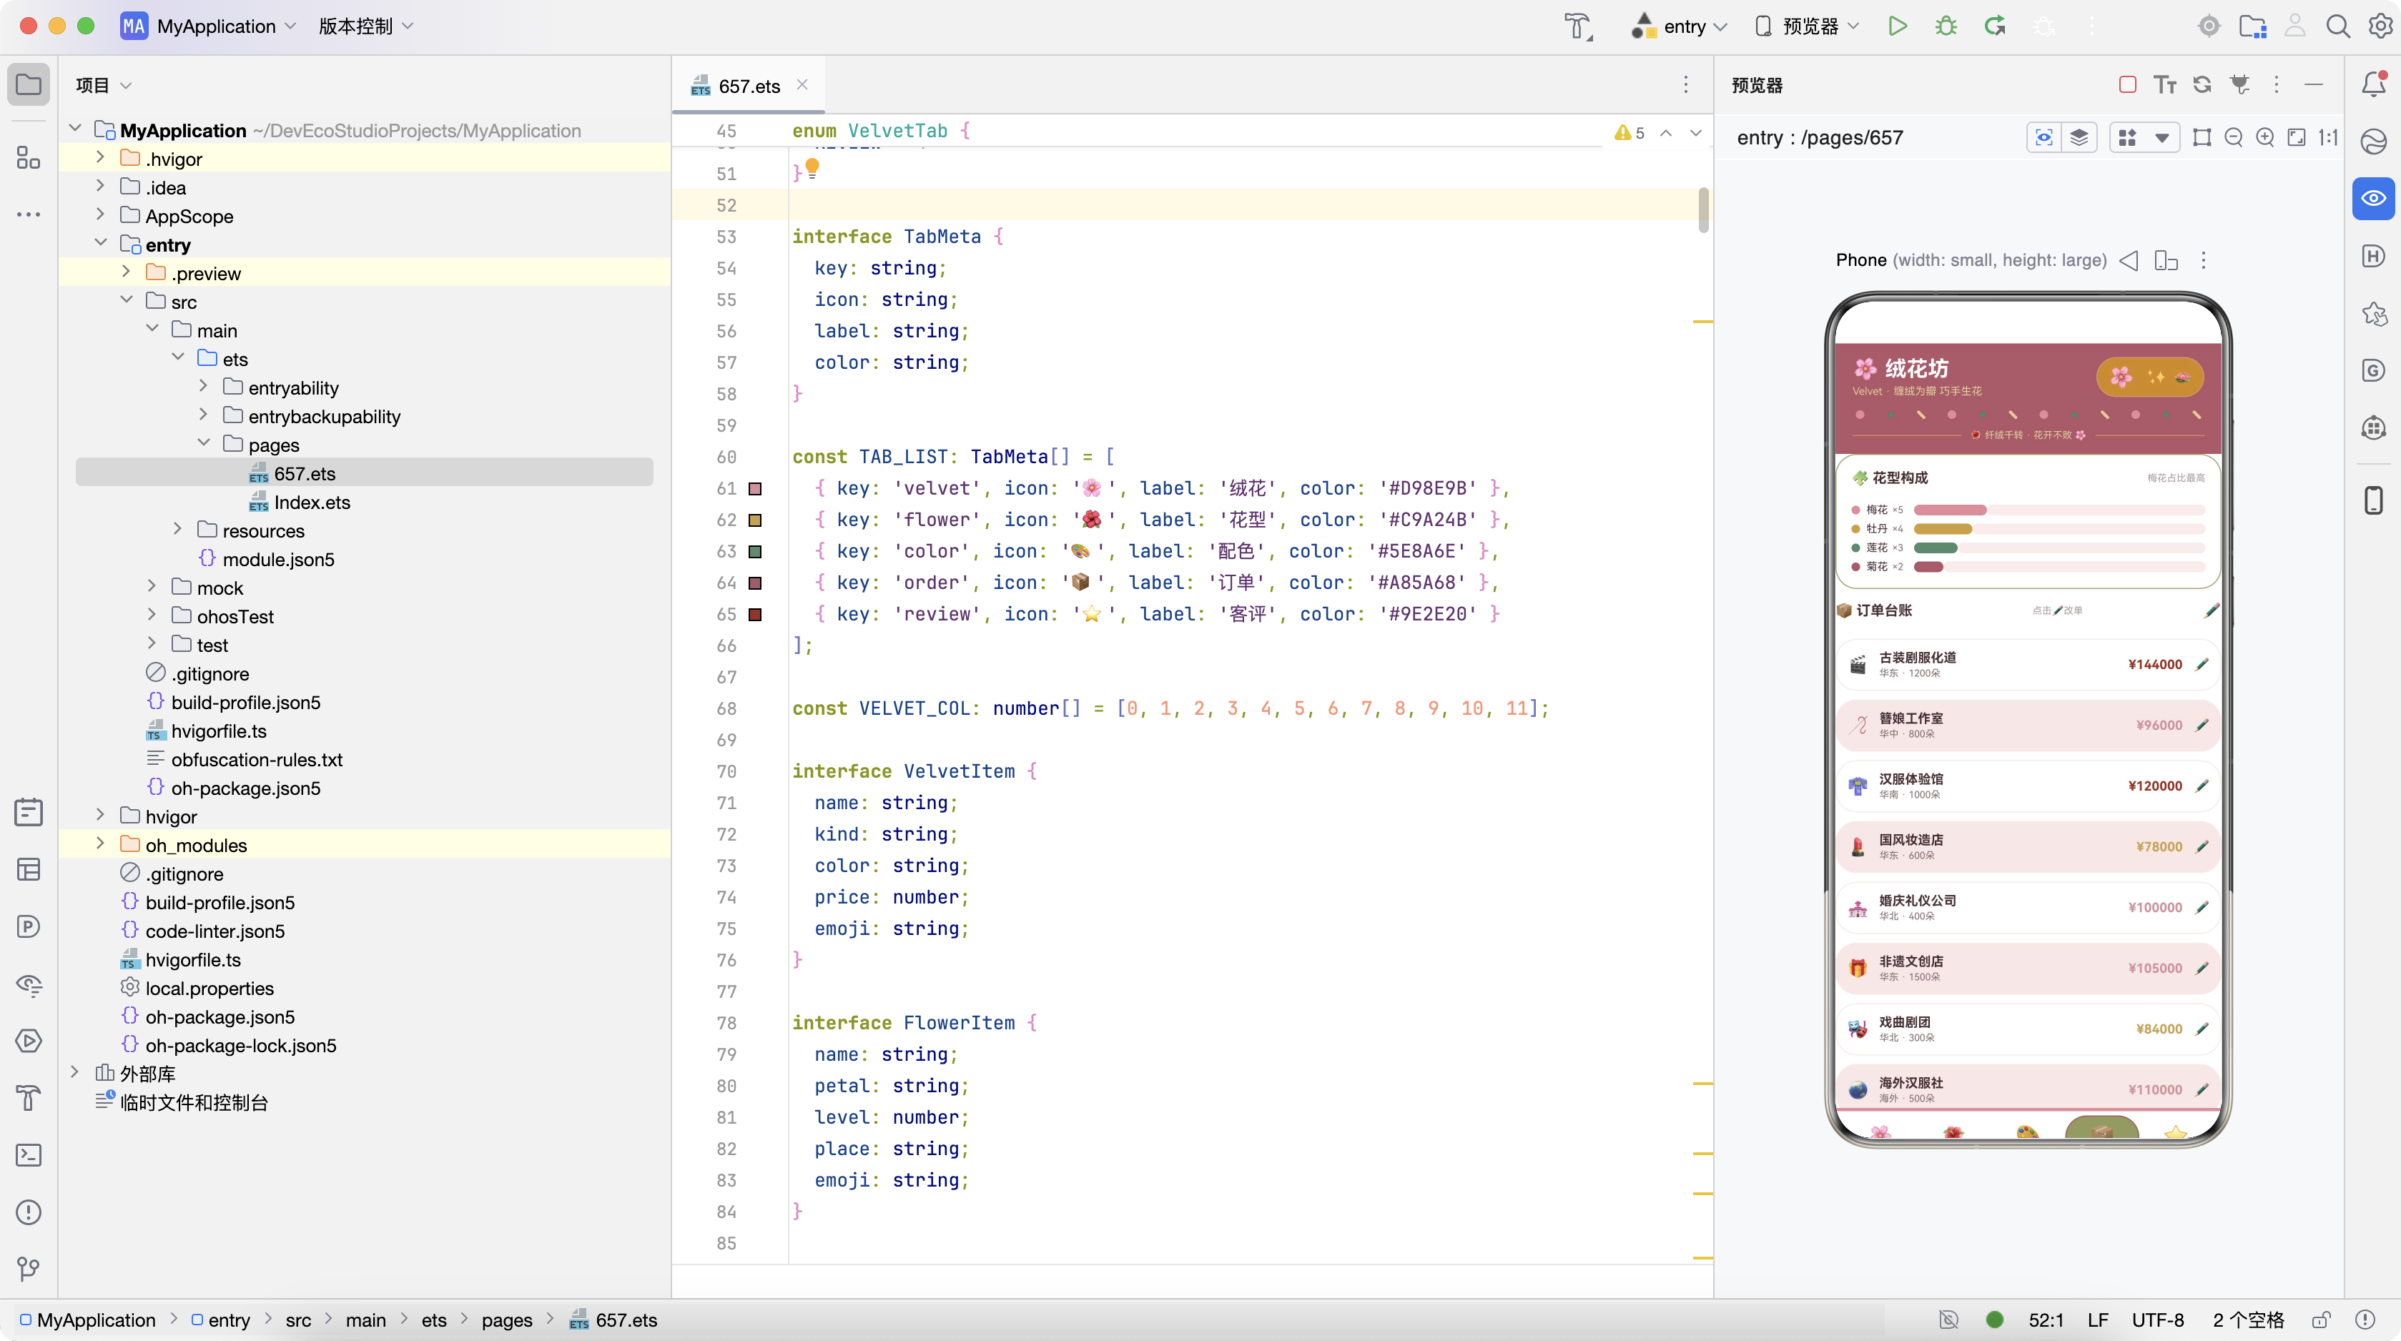Open the rebuild reload icon in top toolbar
Viewport: 2401px width, 1341px height.
point(1995,26)
